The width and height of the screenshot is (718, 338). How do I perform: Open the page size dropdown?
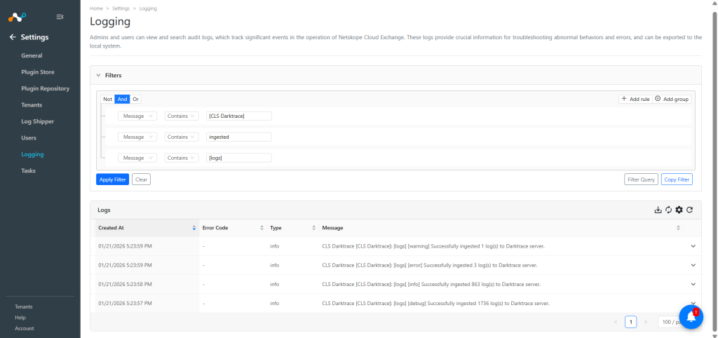click(x=670, y=322)
